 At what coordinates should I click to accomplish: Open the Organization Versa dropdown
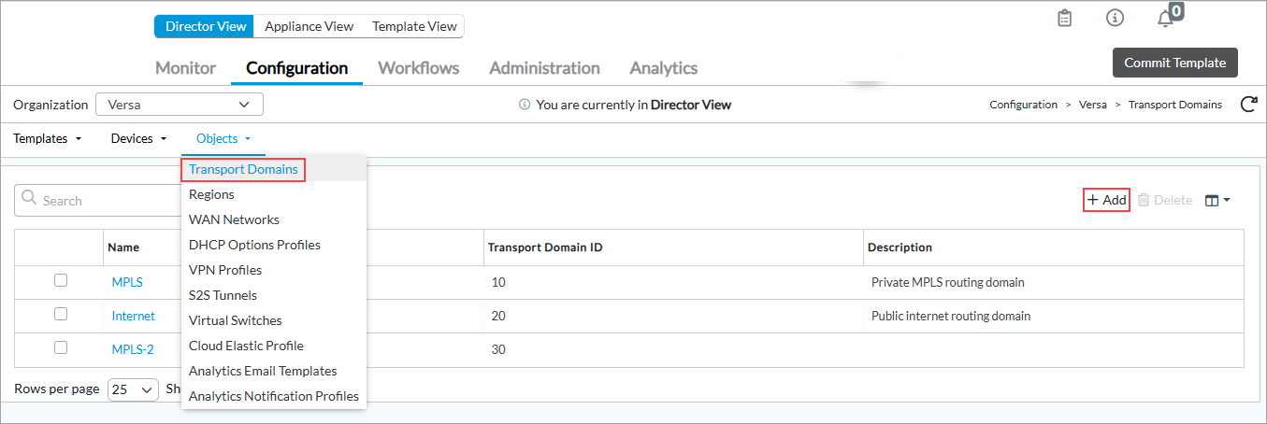[179, 105]
